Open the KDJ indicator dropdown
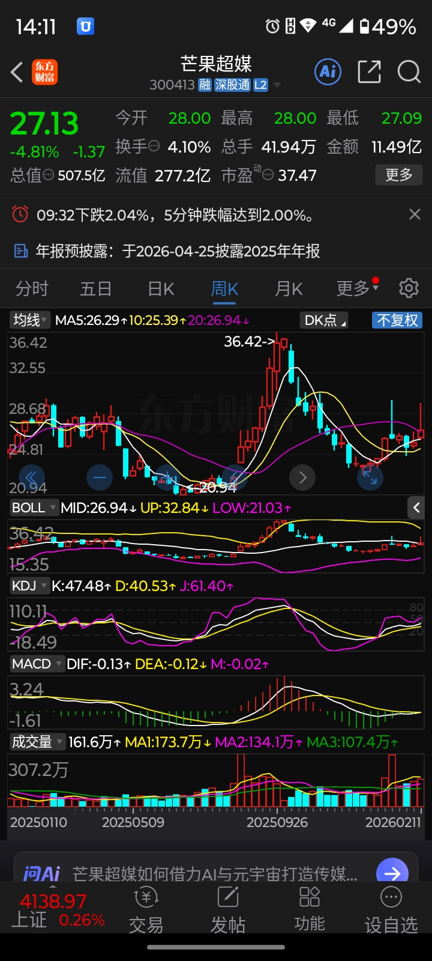The height and width of the screenshot is (961, 432). [x=29, y=586]
